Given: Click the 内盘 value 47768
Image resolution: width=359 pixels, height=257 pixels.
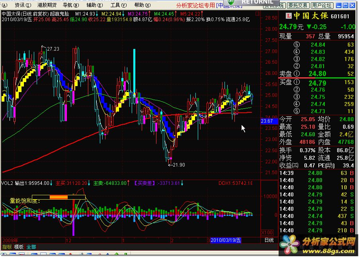Looking at the screenshot, I should [346, 142].
